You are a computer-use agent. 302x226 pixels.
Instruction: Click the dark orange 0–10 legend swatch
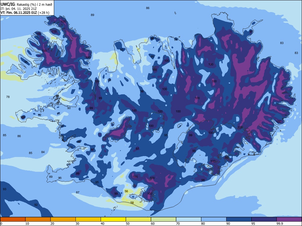(13, 219)
